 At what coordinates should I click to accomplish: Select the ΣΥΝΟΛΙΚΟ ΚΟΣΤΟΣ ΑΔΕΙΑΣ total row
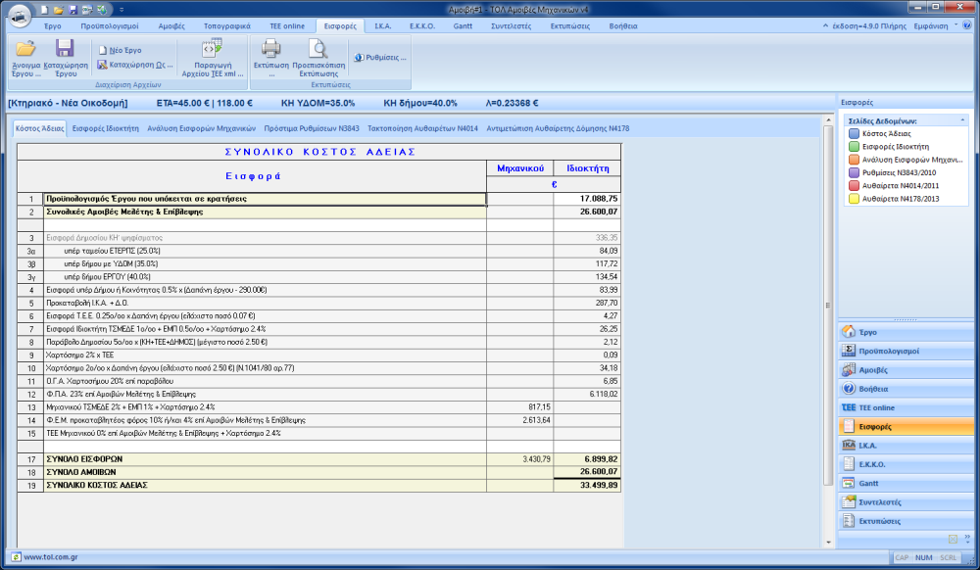point(319,485)
